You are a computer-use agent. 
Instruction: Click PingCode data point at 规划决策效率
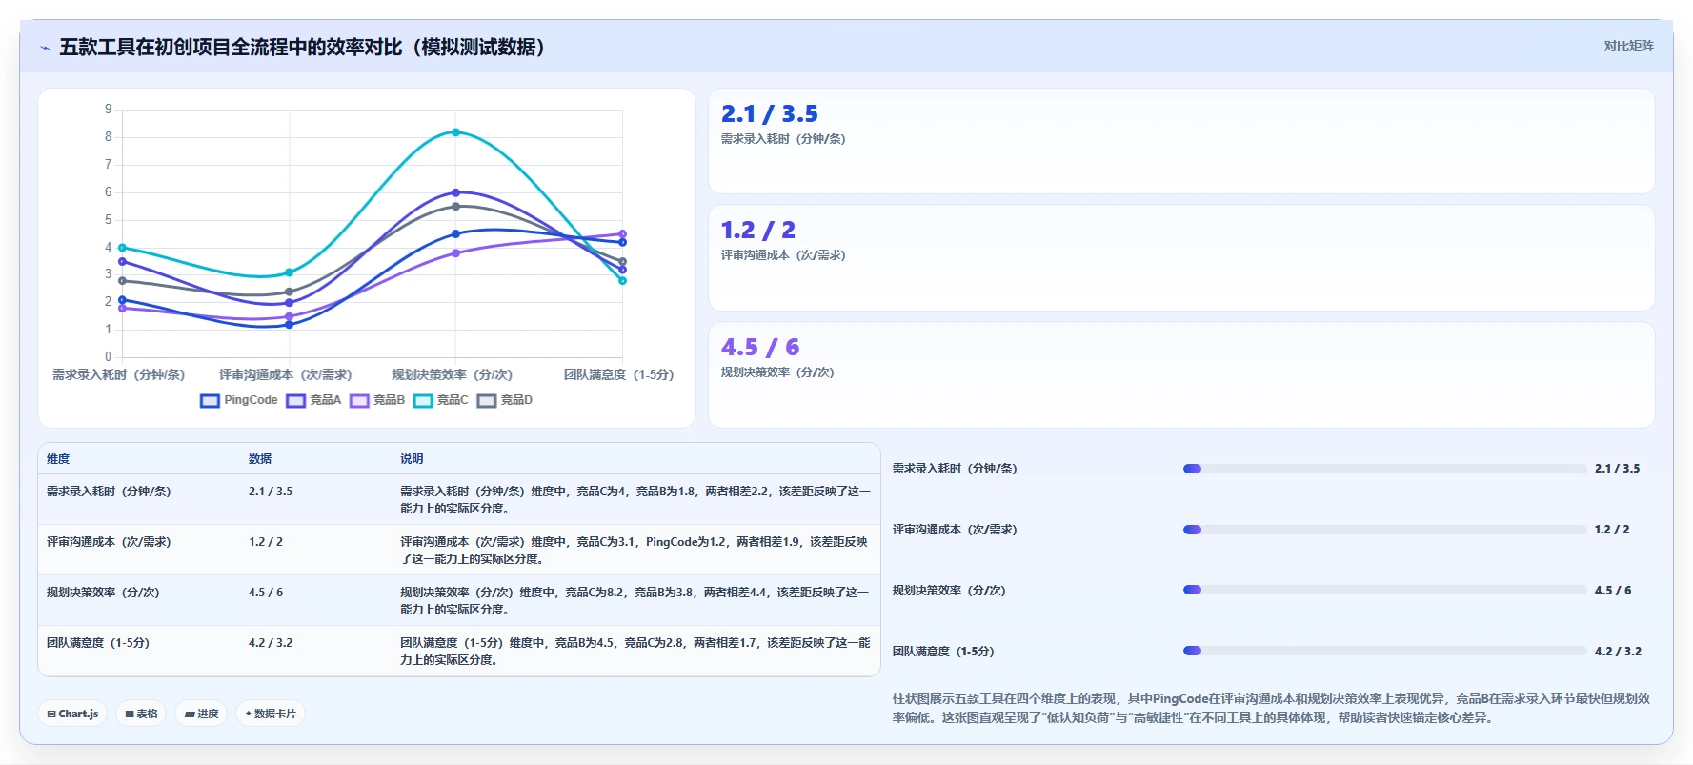click(455, 233)
